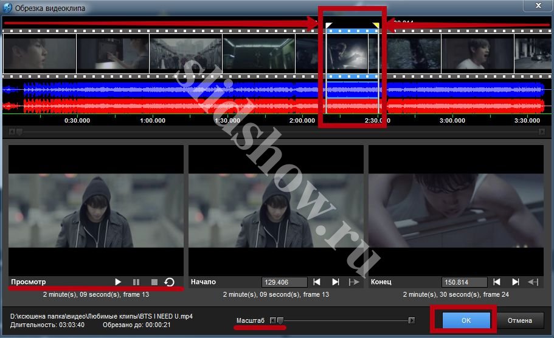Click the 3:00.000 mark on time ruler
The height and width of the screenshot is (338, 554).
pos(452,121)
